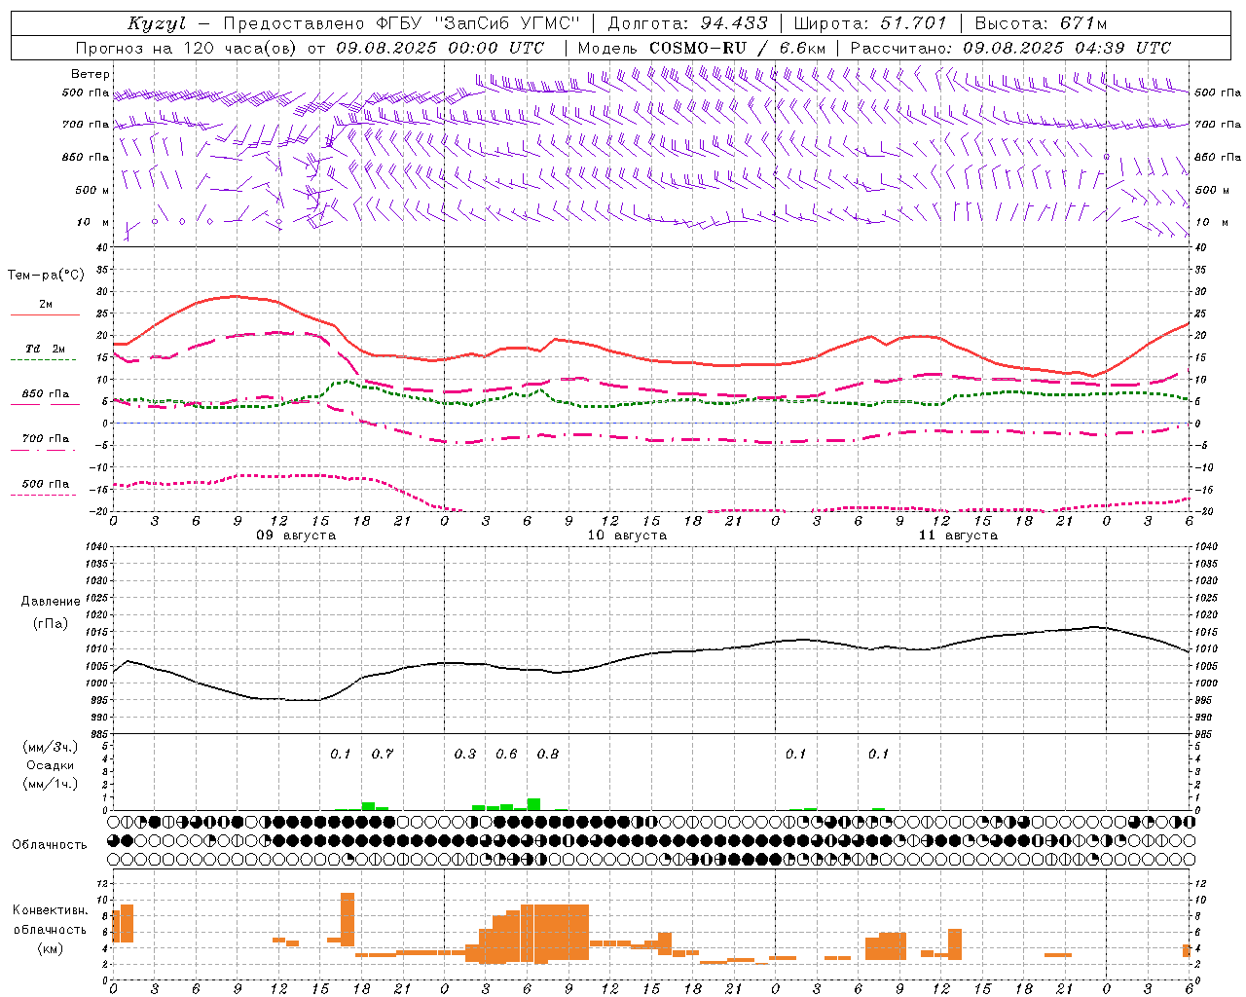Click the "(мм/1ч.)" precipitation unit label
The height and width of the screenshot is (997, 1246).
[51, 783]
